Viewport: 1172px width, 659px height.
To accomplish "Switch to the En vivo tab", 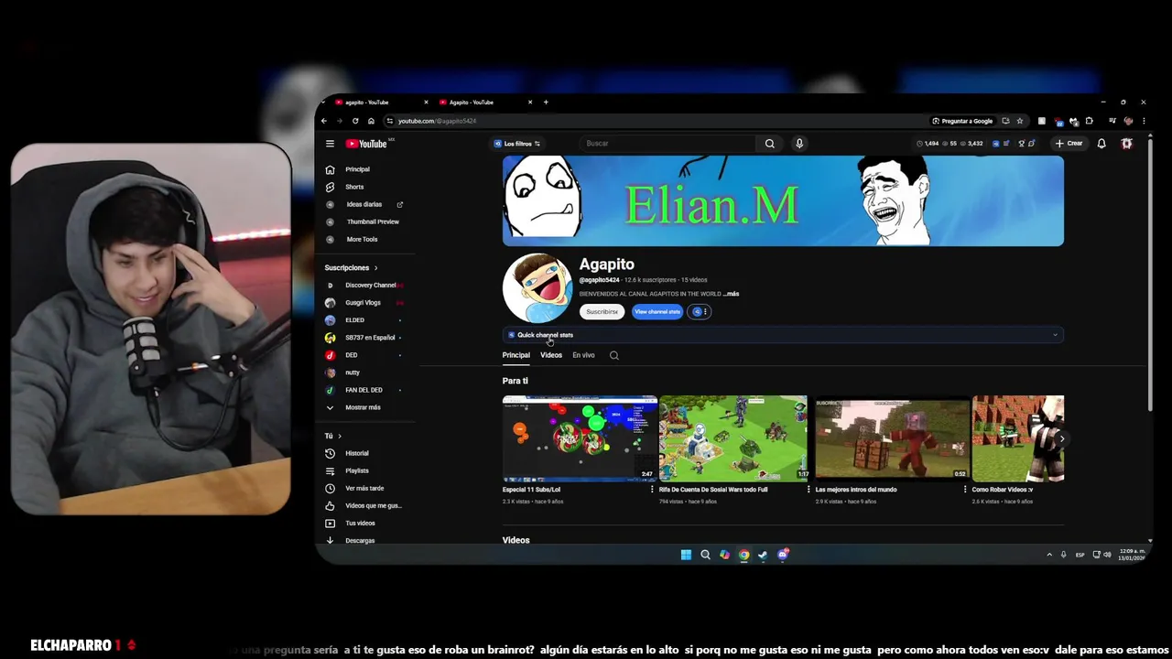I will (x=583, y=355).
